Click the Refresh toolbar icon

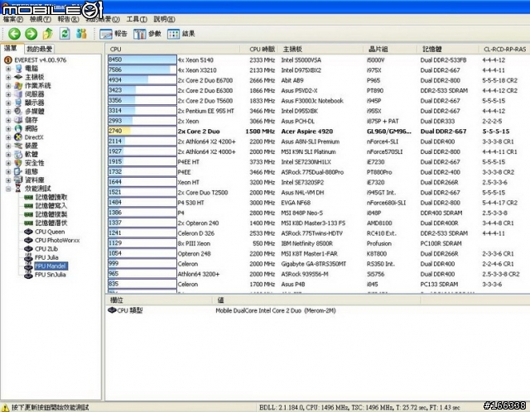click(x=65, y=33)
